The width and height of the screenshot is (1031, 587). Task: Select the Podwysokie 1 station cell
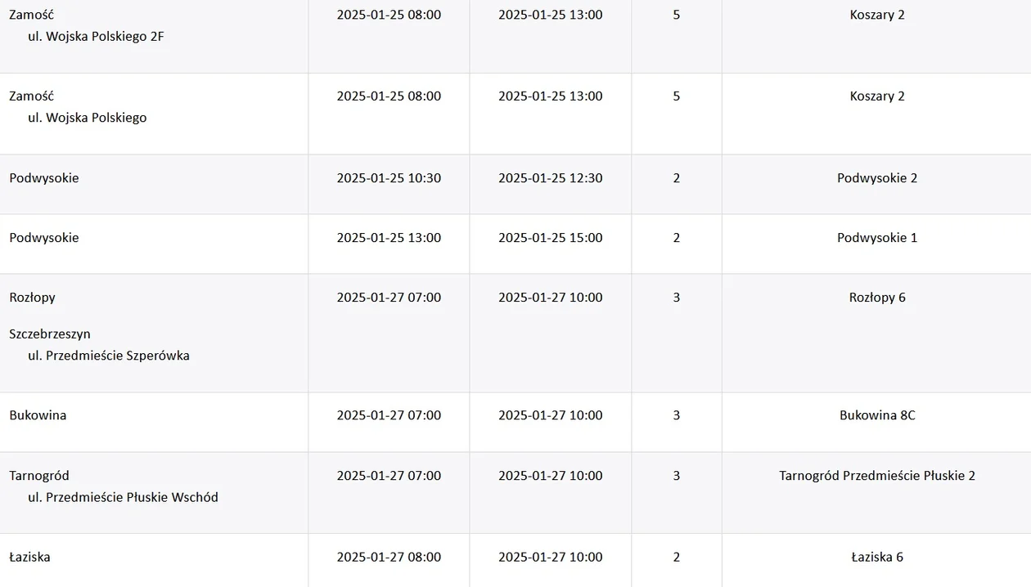click(876, 244)
